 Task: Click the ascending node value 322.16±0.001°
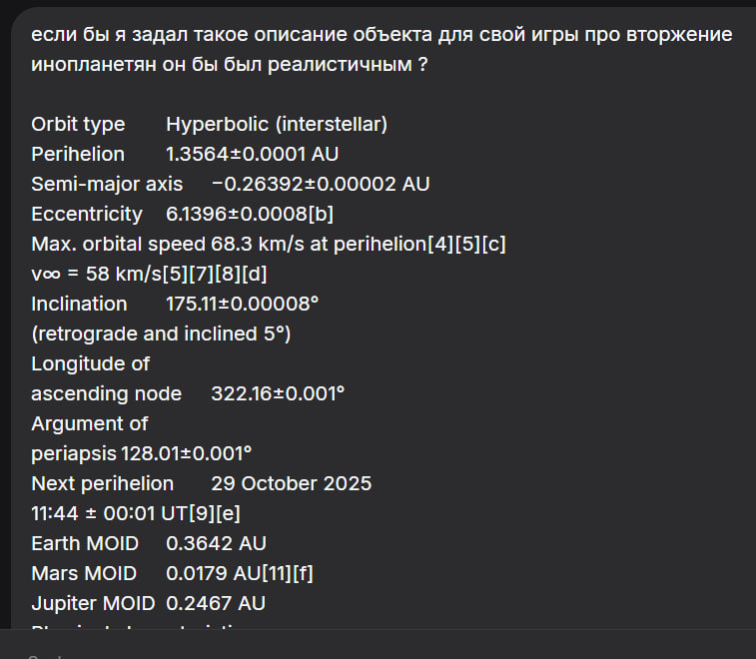click(x=278, y=393)
